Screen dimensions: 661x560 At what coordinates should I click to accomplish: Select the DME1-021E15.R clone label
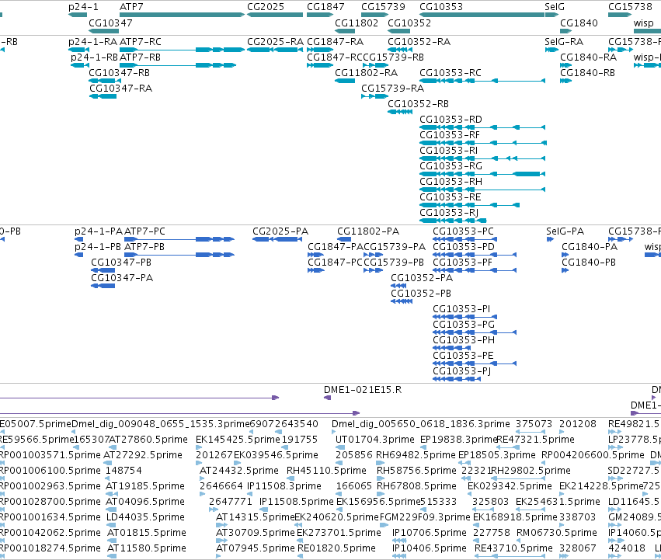tap(363, 390)
